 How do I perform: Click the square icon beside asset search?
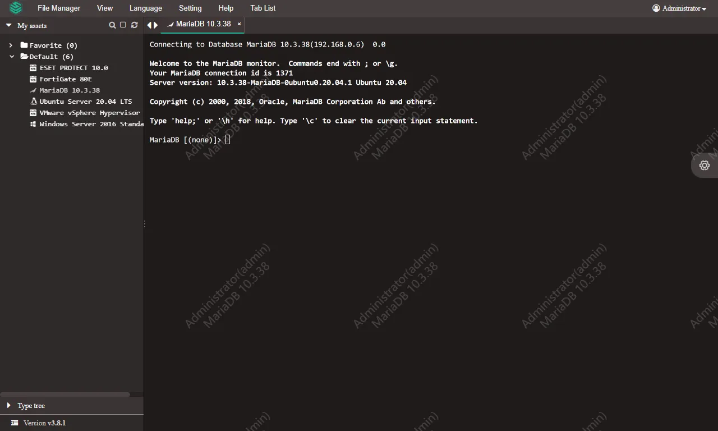point(123,25)
